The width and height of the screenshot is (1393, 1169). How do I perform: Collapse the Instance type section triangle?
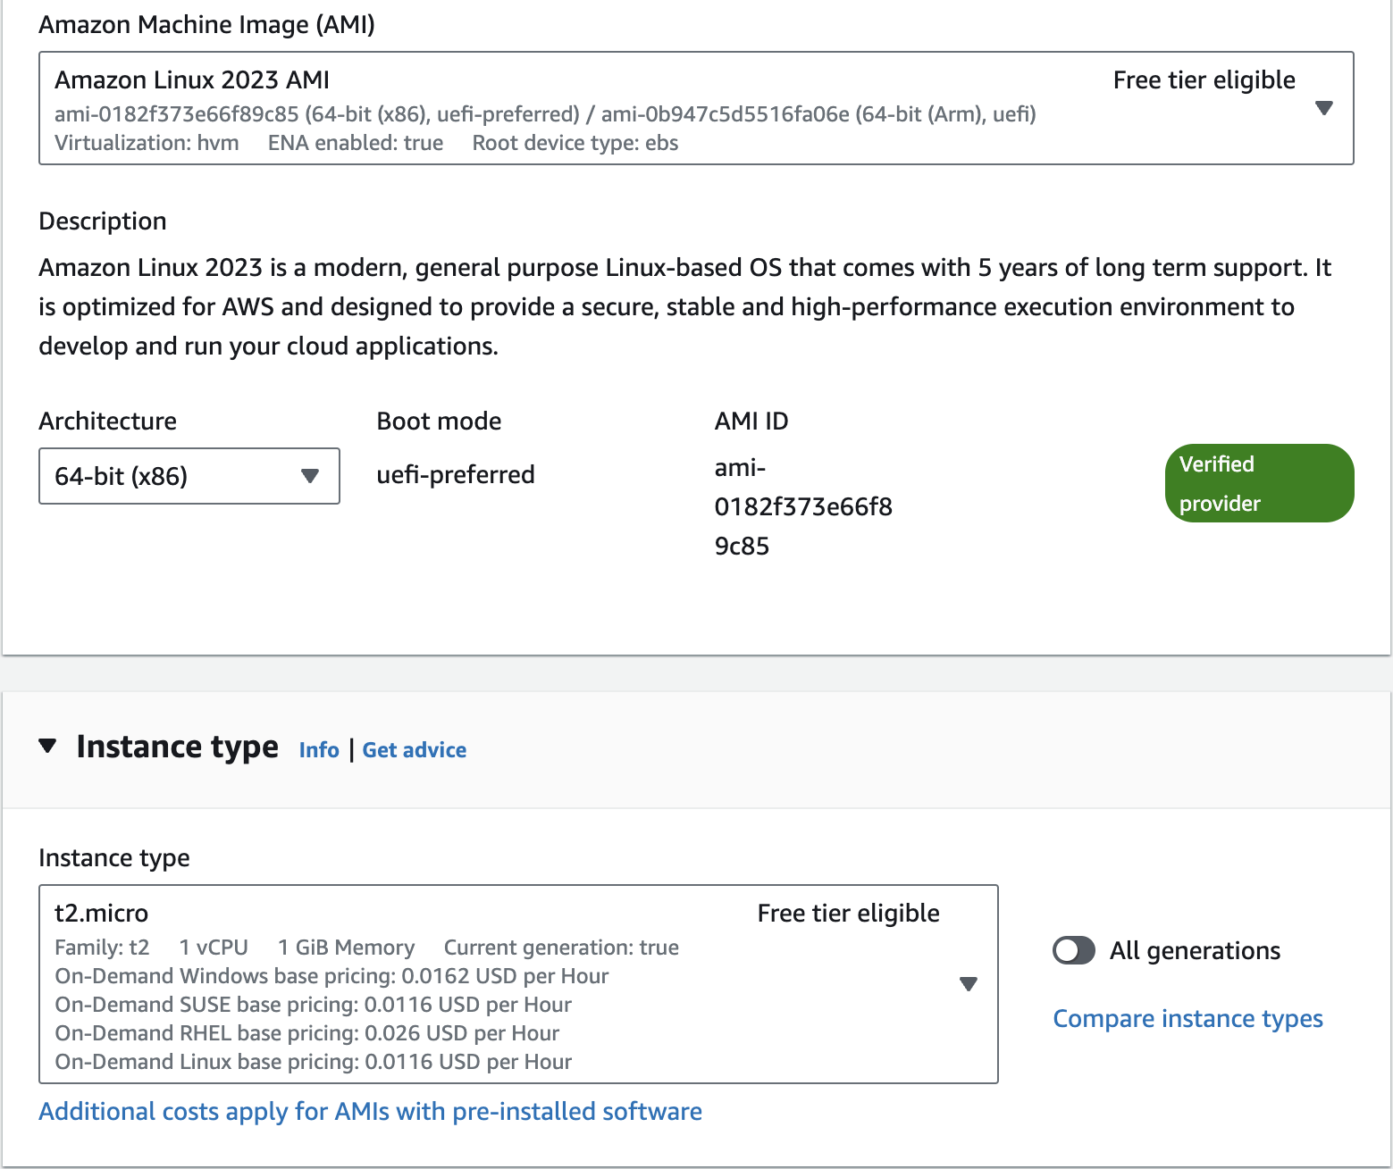coord(48,746)
